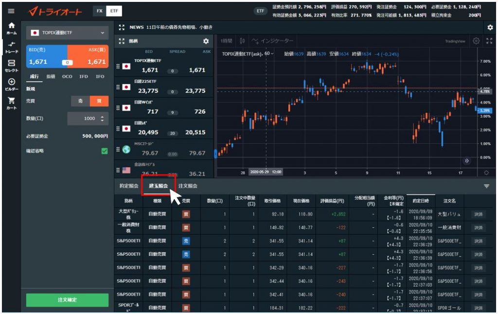498x314 pixels.
Task: Click the 評価損益(円) column header
Action: tap(332, 201)
